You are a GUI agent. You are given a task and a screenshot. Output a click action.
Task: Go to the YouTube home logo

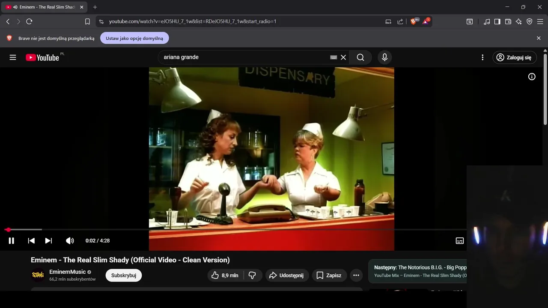click(42, 57)
